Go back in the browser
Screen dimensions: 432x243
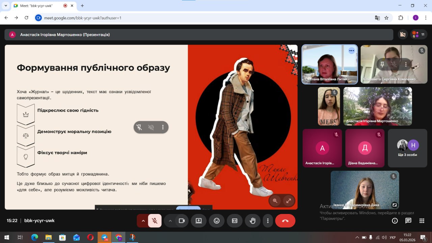coord(6,18)
